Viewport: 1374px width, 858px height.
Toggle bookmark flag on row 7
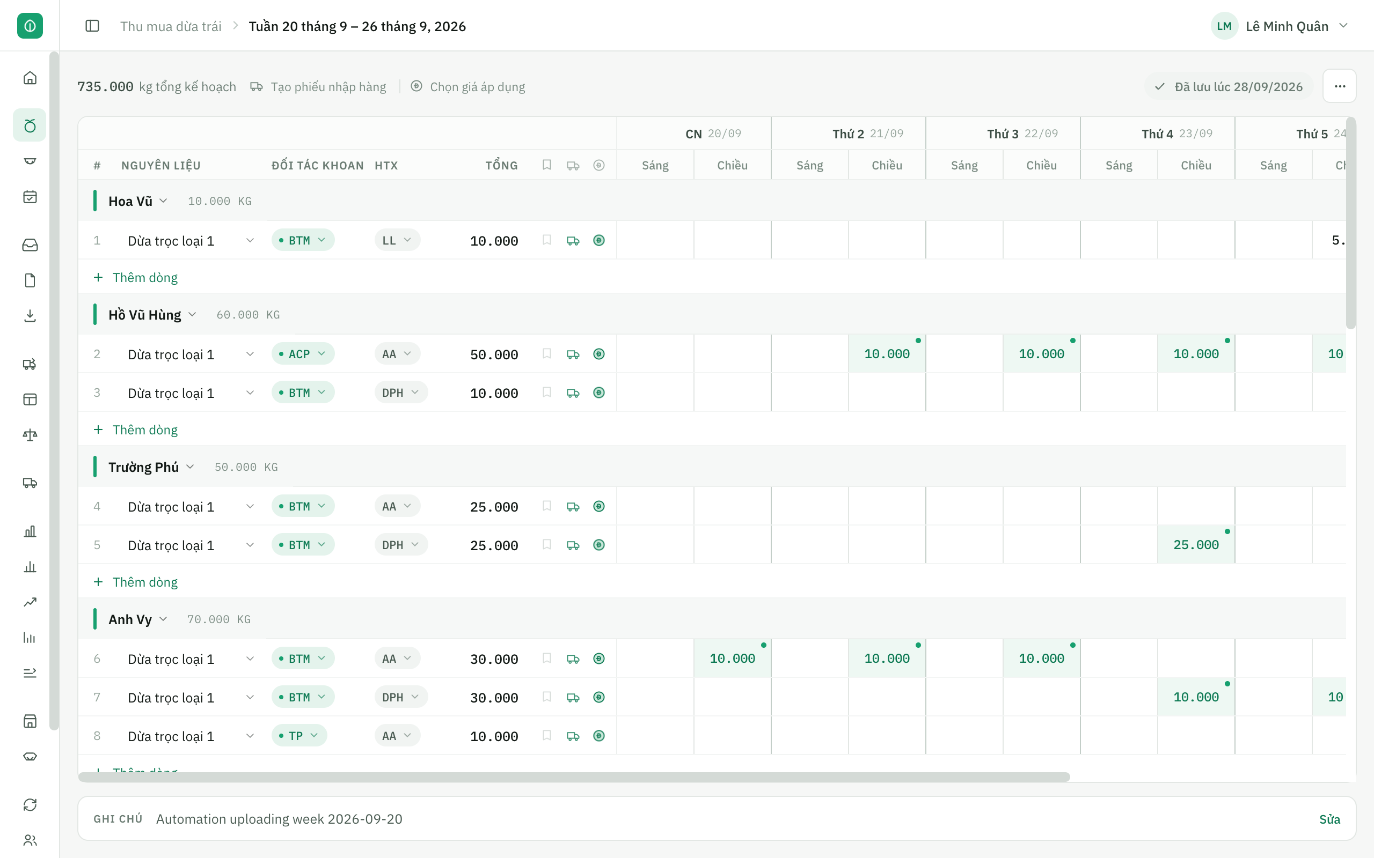point(547,697)
